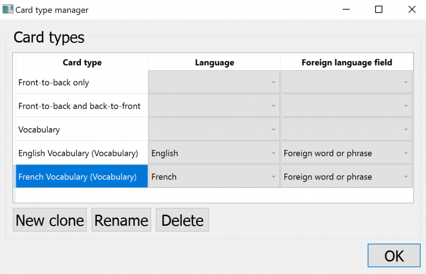Open Language dropdown for Front-to-back only
Viewport: 426px width, 274px height.
(x=214, y=82)
